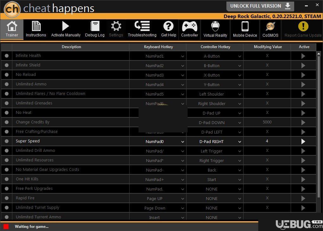Open Troubleshooting section

(142, 29)
